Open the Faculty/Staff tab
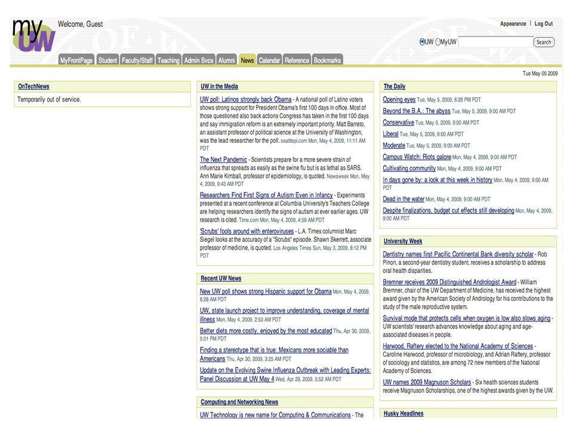 tap(137, 60)
